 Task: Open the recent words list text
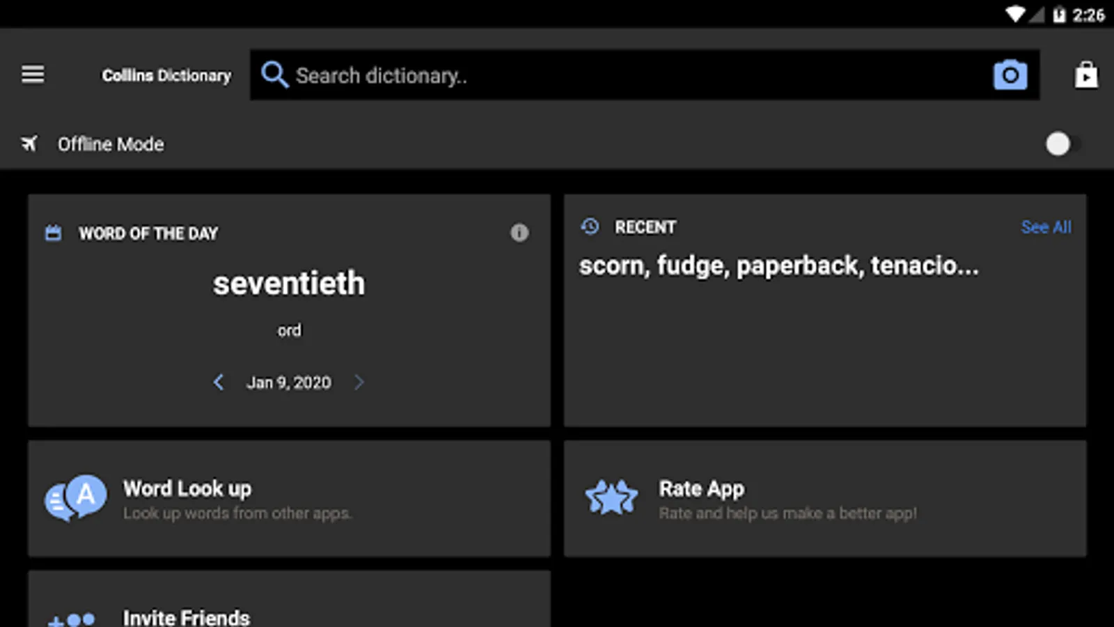click(778, 265)
